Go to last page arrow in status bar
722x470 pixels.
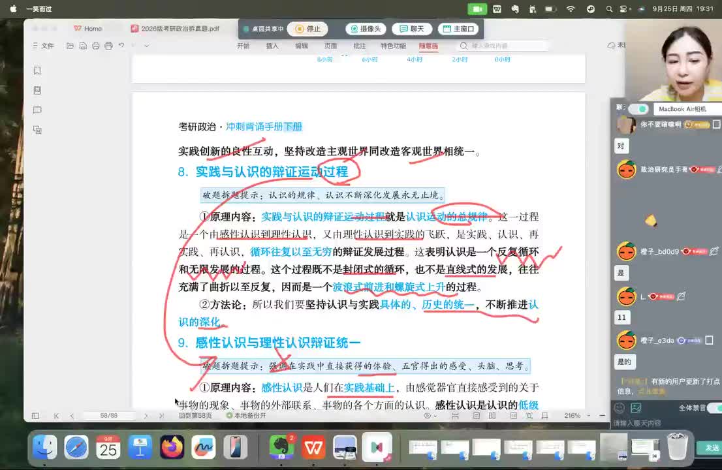click(161, 416)
